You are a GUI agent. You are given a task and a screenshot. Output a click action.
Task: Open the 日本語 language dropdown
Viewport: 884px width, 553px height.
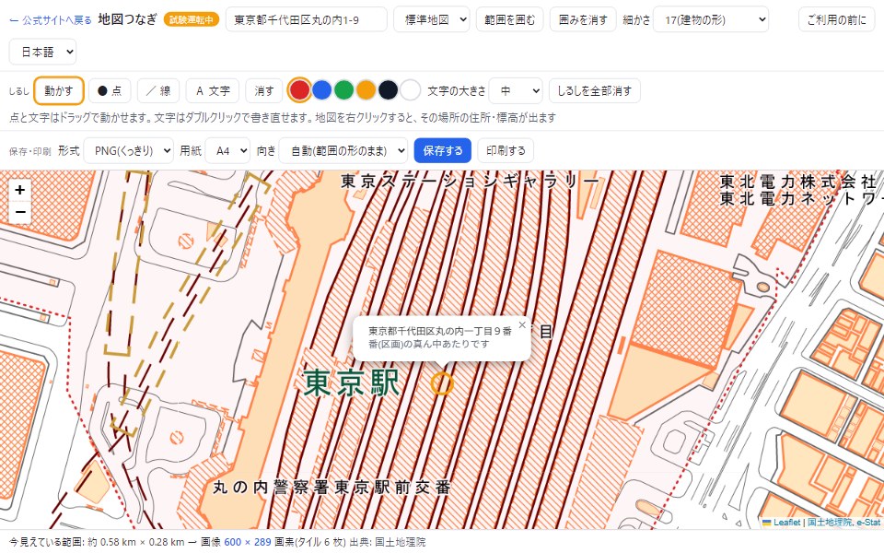(x=43, y=52)
